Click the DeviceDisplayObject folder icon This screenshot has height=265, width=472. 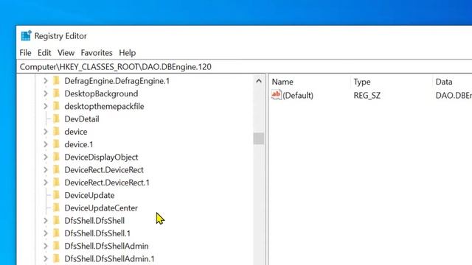[x=56, y=157]
